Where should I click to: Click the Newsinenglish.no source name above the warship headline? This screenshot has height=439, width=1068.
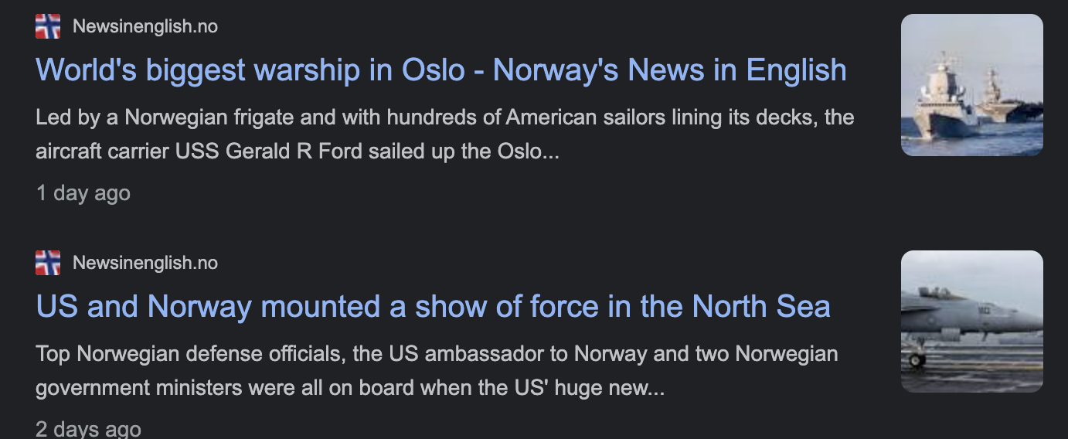tap(145, 26)
